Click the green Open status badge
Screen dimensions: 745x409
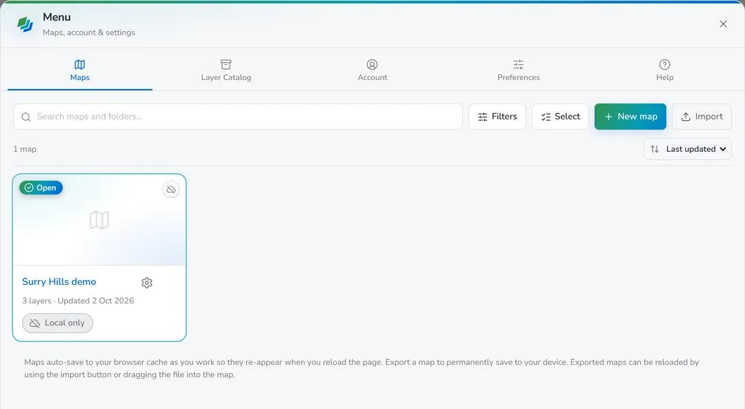(x=41, y=188)
